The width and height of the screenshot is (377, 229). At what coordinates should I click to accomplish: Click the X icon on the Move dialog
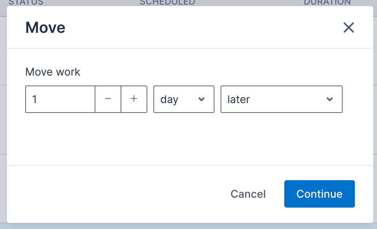pos(349,27)
